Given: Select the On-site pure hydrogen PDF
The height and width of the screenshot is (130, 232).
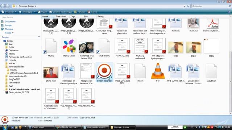Looking at the screenshot, I should click(158, 46).
